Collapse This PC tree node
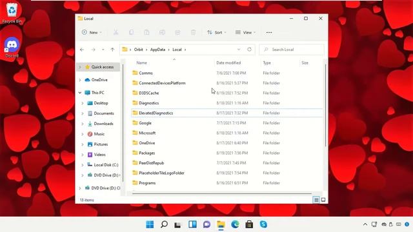The height and width of the screenshot is (232, 413). tap(80, 93)
